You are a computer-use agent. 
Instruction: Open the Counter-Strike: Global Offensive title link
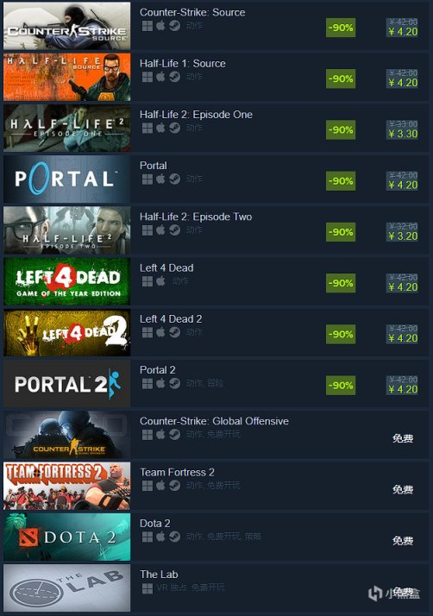(x=214, y=421)
